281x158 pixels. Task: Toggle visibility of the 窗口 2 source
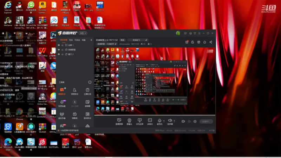[59, 54]
